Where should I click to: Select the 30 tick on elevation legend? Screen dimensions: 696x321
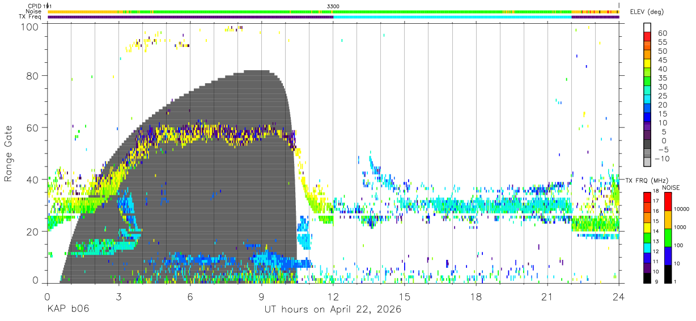(662, 87)
